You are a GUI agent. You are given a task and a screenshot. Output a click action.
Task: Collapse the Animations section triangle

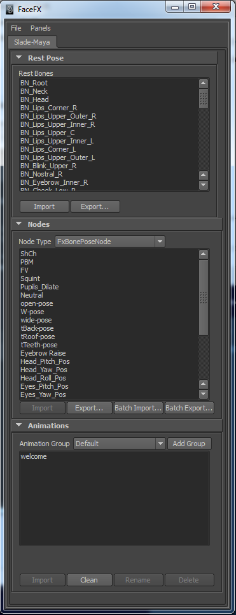click(19, 425)
